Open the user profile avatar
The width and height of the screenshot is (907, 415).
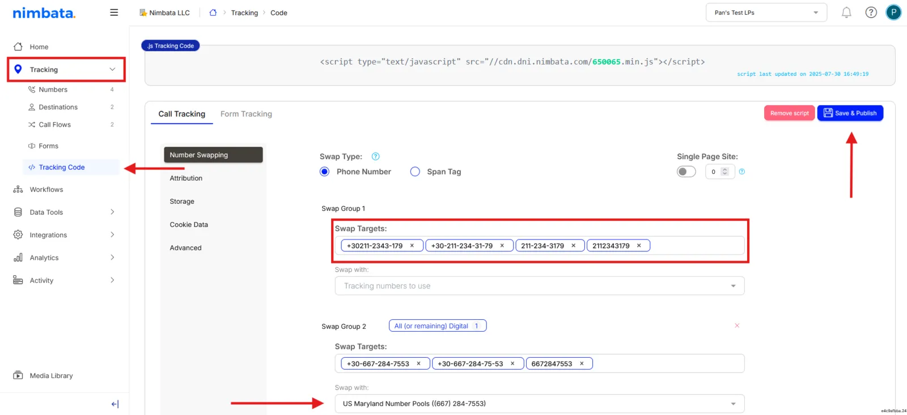tap(893, 12)
